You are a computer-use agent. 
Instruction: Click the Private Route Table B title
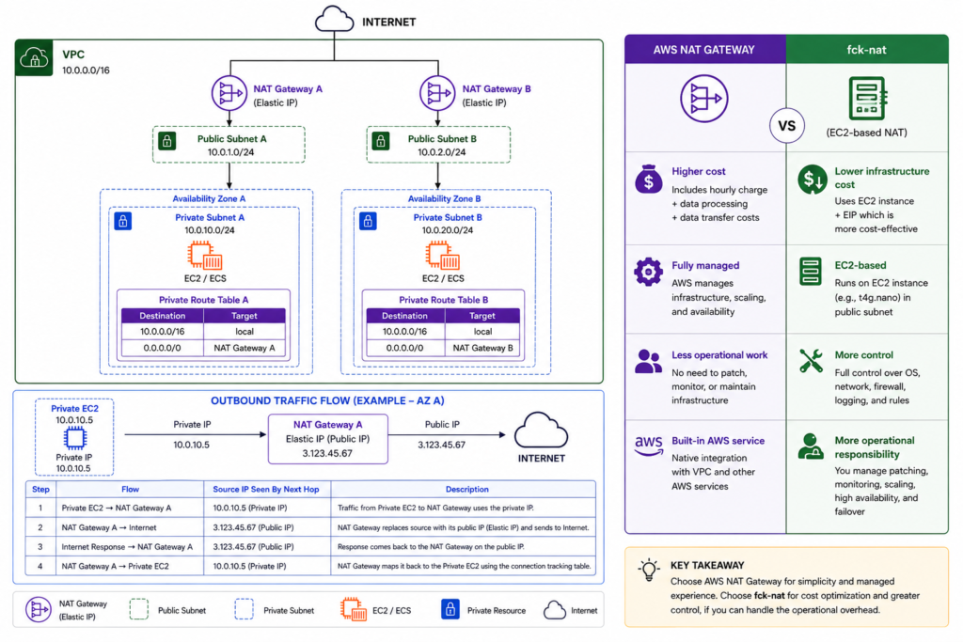(444, 300)
